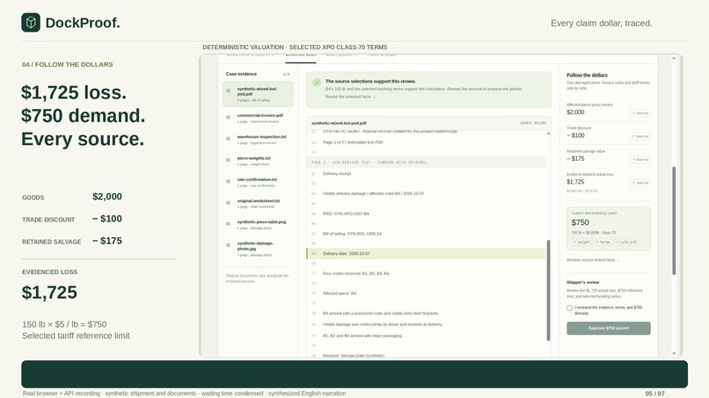Click the EVIDENCED LOSS $1,725 value on slide
Screen dimensions: 709x398
click(49, 293)
